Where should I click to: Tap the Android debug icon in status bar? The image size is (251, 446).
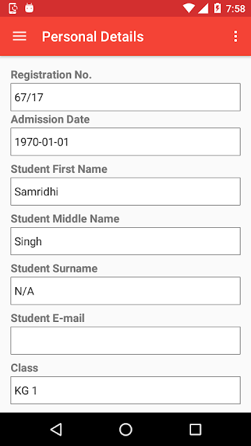click(29, 8)
